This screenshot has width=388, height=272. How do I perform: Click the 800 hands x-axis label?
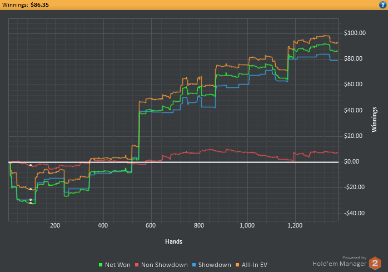[198, 225]
